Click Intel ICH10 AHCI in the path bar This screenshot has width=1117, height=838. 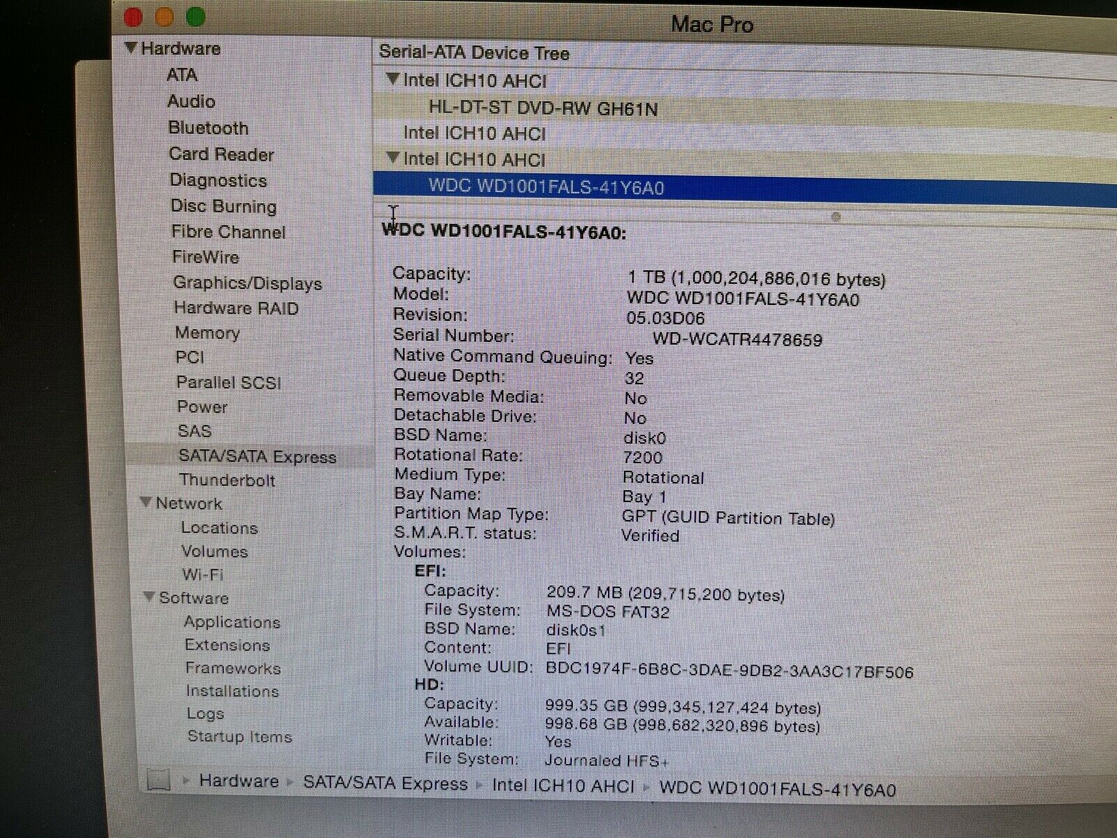[x=563, y=786]
